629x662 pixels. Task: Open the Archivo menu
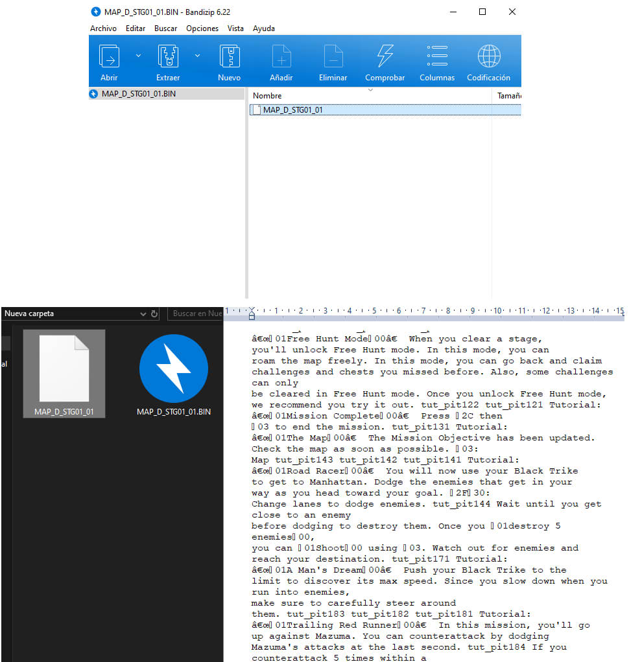pyautogui.click(x=103, y=29)
